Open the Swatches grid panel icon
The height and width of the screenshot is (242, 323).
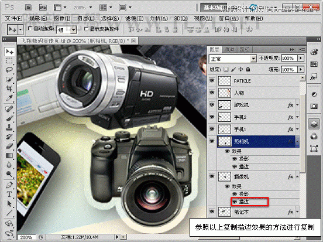tap(314, 64)
